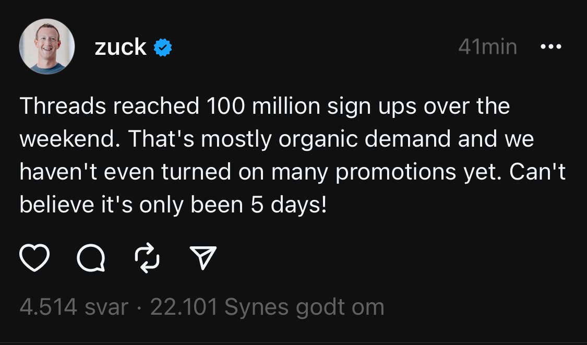This screenshot has width=587, height=345.
Task: Click the word "promotions" in the post
Action: tap(395, 172)
